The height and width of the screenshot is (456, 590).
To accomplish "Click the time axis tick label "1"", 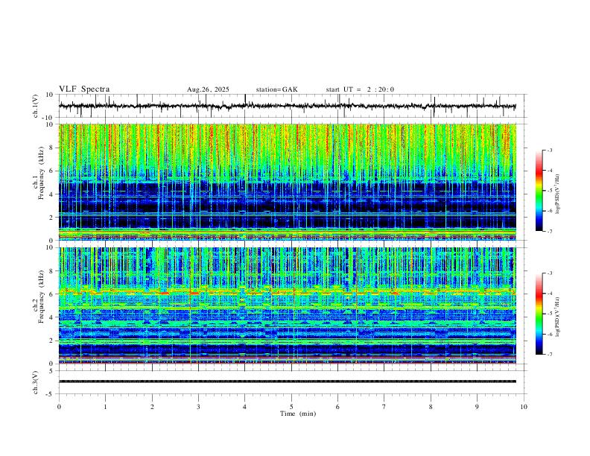I will [105, 407].
